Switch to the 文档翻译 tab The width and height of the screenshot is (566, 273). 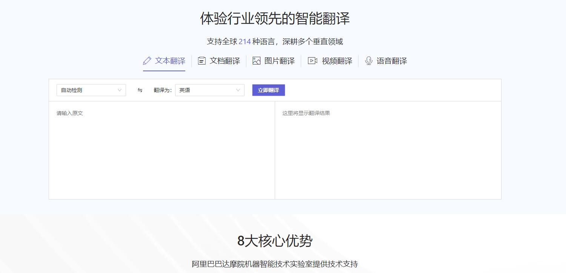(x=225, y=61)
